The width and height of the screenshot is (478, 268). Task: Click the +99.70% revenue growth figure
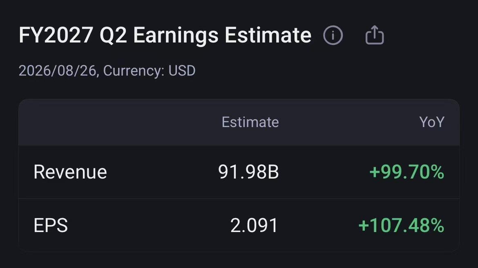[x=407, y=172]
